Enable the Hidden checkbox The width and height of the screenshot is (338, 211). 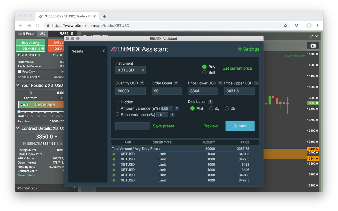click(x=117, y=102)
